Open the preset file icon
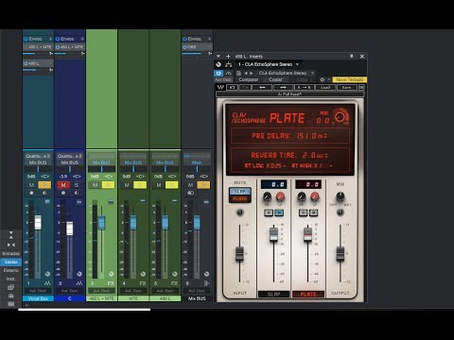The height and width of the screenshot is (340, 454). [x=239, y=73]
